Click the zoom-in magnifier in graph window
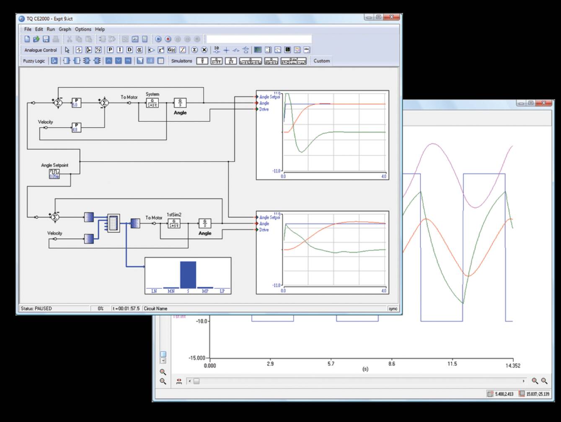 click(163, 371)
